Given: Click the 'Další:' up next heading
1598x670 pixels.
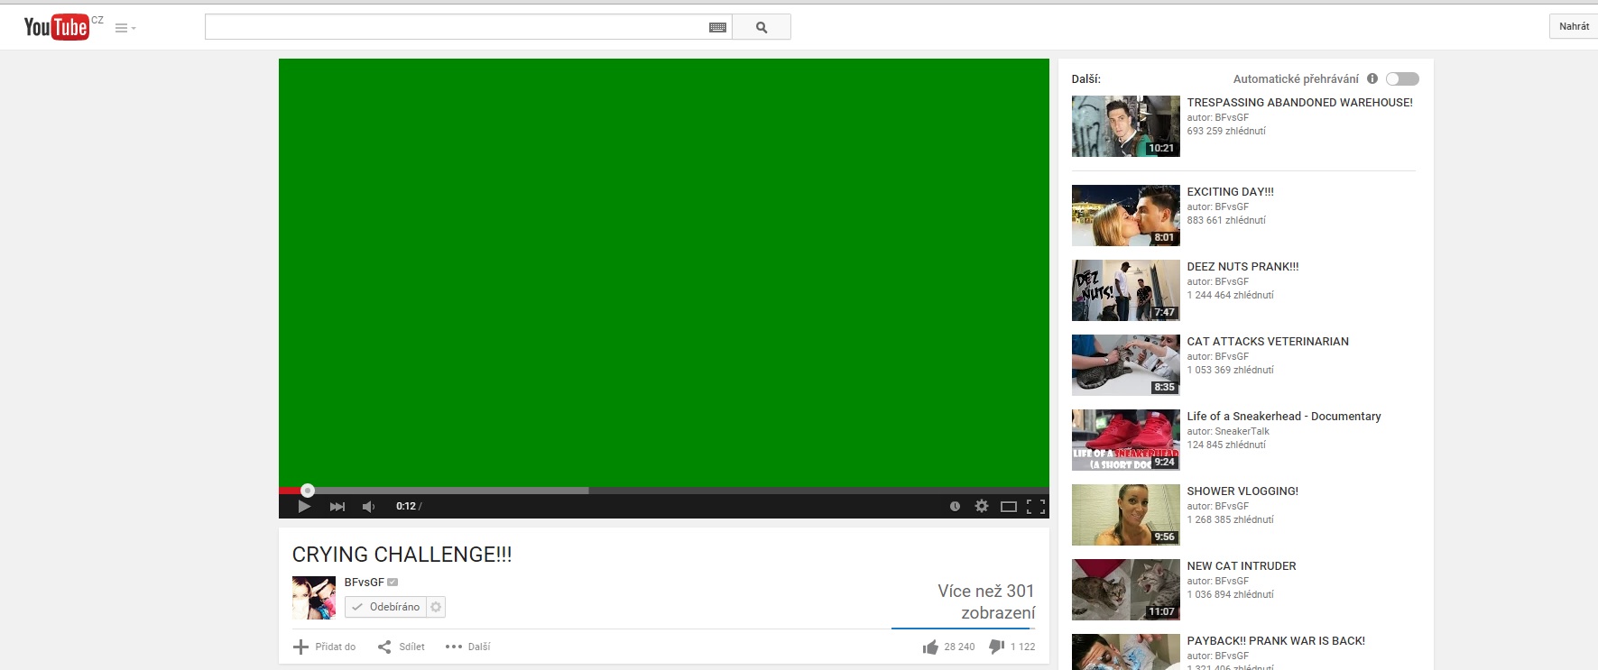Looking at the screenshot, I should point(1086,79).
